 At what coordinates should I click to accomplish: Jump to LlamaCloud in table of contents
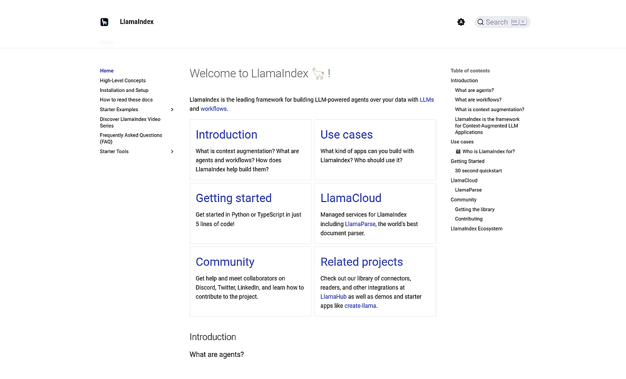point(464,180)
